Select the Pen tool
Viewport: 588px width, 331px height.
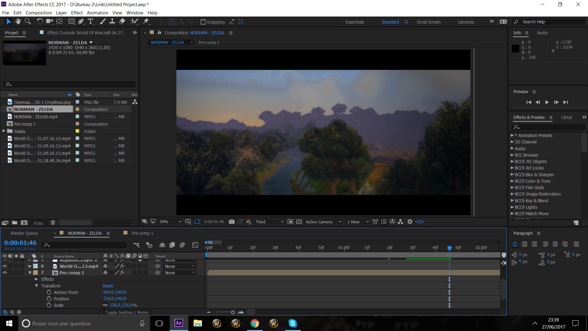pyautogui.click(x=81, y=21)
